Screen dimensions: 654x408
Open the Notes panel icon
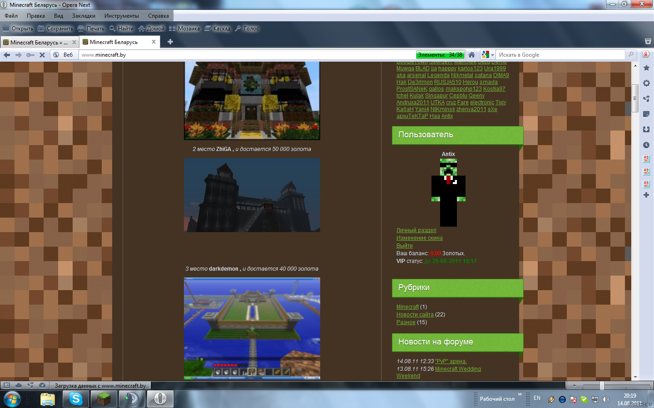[646, 114]
